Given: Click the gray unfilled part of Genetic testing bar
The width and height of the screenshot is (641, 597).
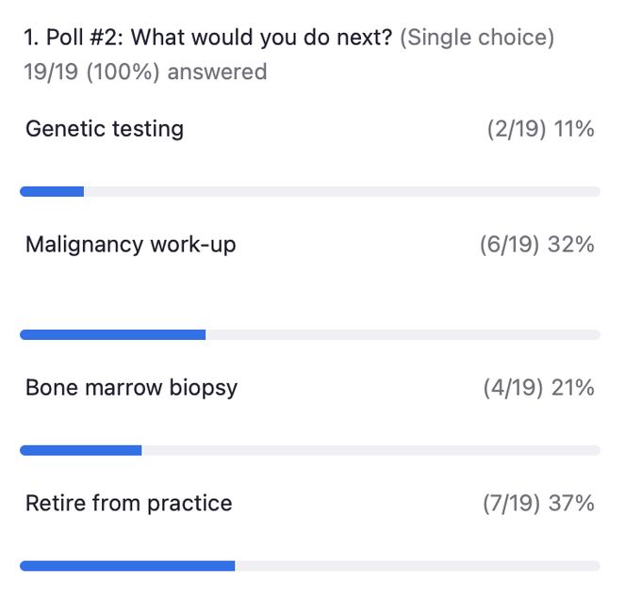Looking at the screenshot, I should click(x=342, y=191).
